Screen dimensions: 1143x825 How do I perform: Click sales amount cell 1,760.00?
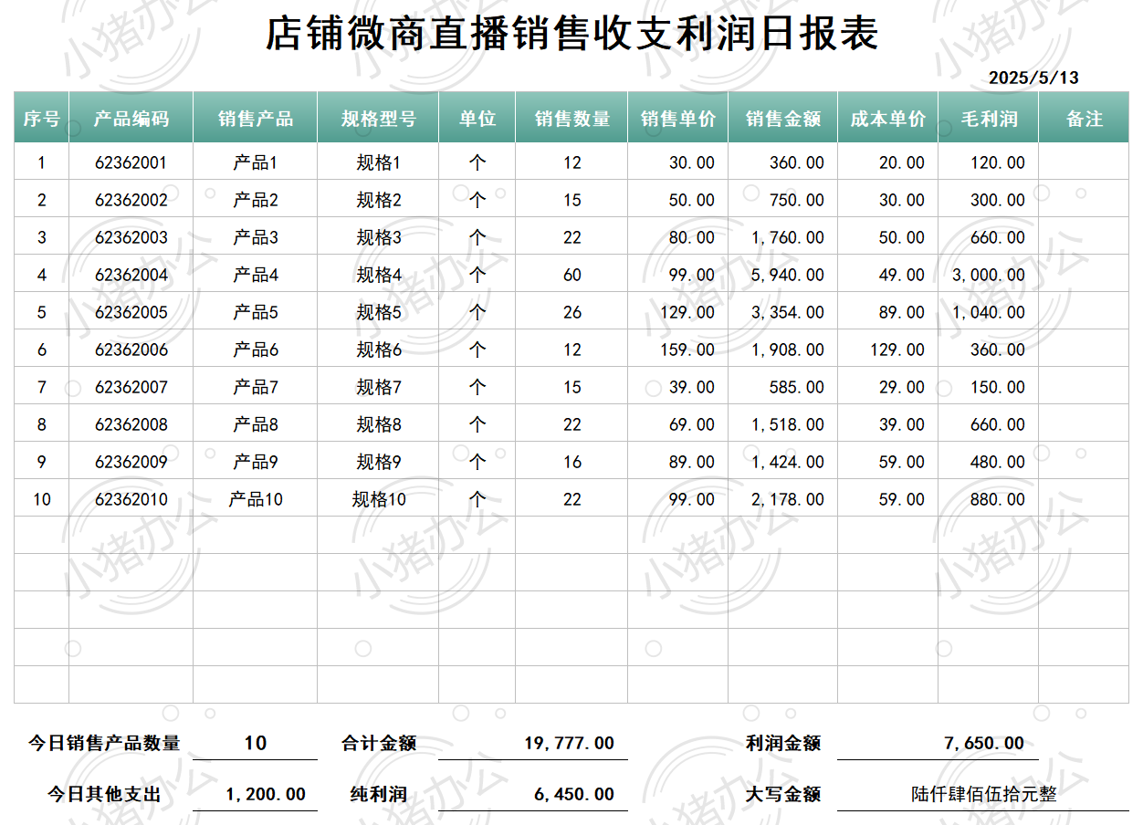click(x=783, y=237)
